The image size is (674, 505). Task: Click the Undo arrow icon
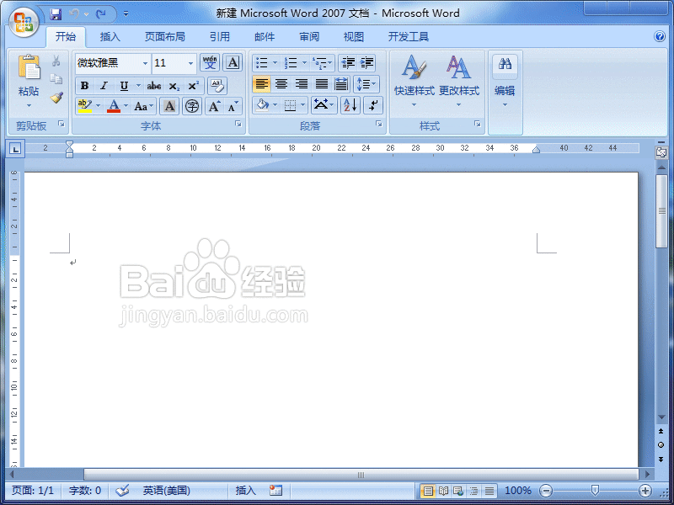tap(74, 14)
